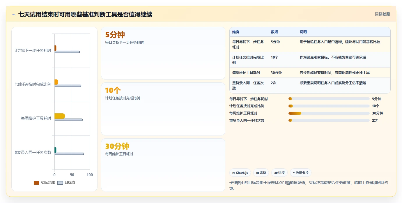Viewport: 402px width, 203px height.
Task: Click the footnote starting 子弹图中的目标
Action: click(309, 186)
